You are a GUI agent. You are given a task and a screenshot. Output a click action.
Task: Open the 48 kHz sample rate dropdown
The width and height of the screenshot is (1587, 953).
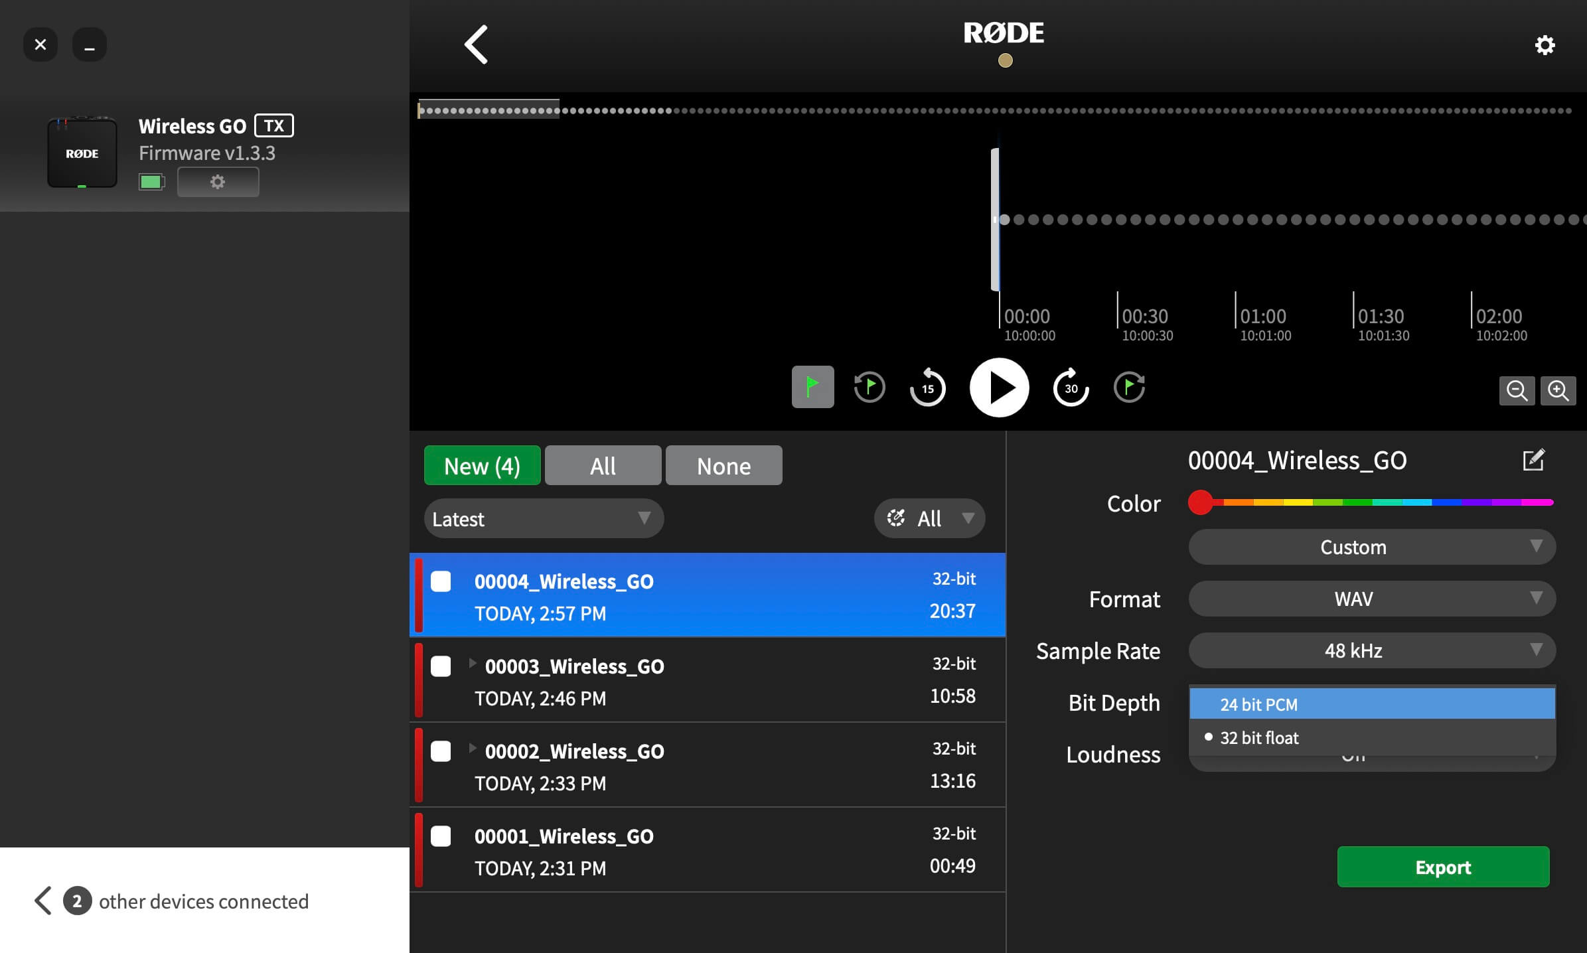(x=1372, y=650)
